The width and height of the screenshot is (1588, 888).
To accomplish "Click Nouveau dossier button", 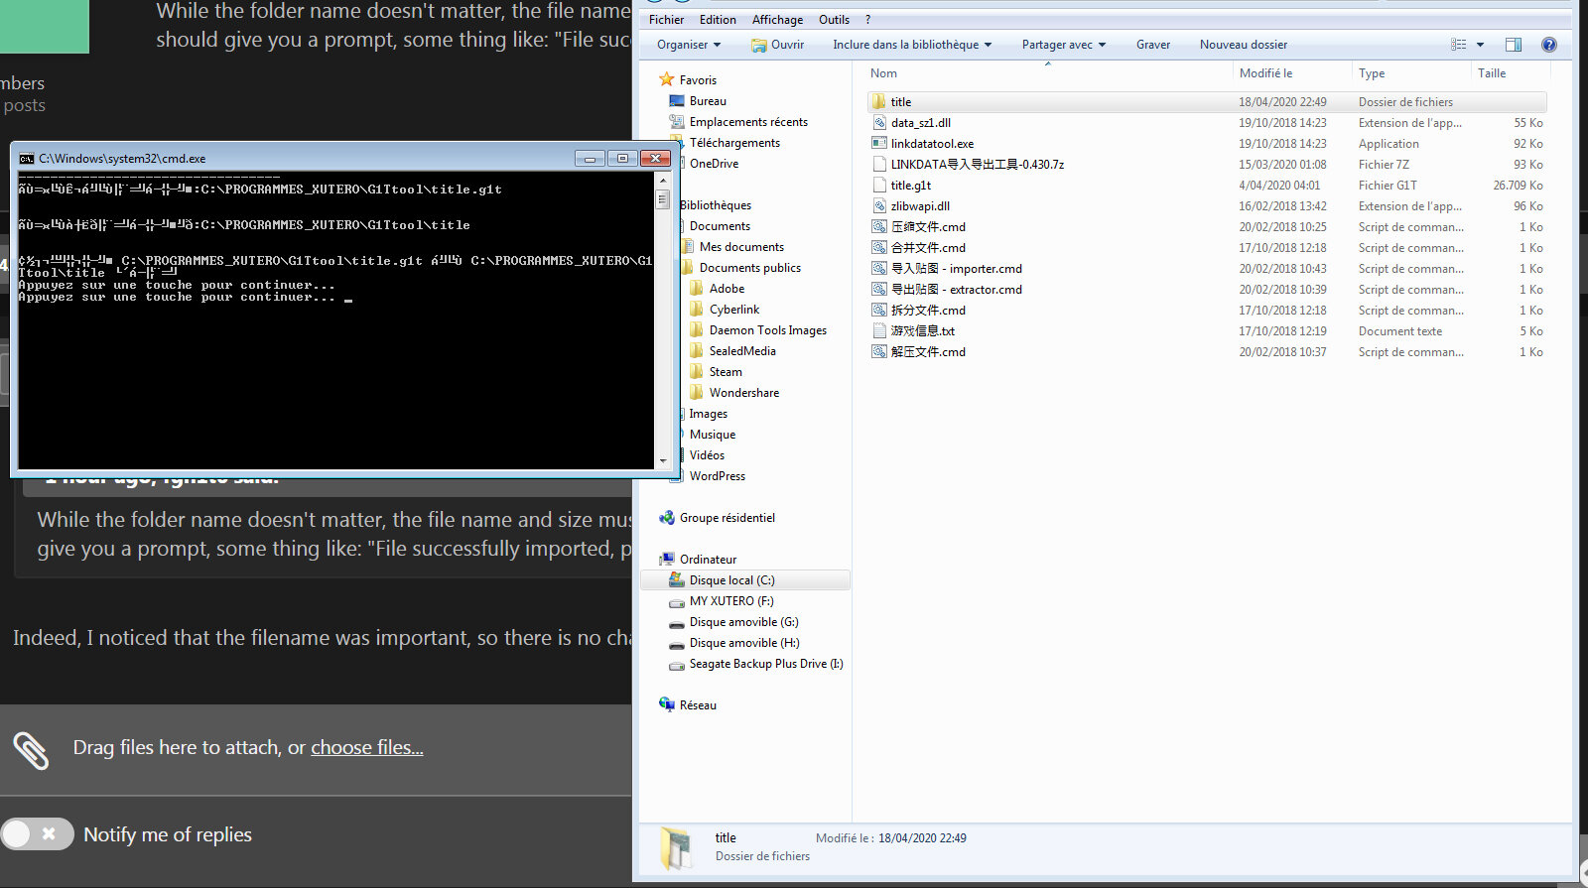I will (1243, 45).
